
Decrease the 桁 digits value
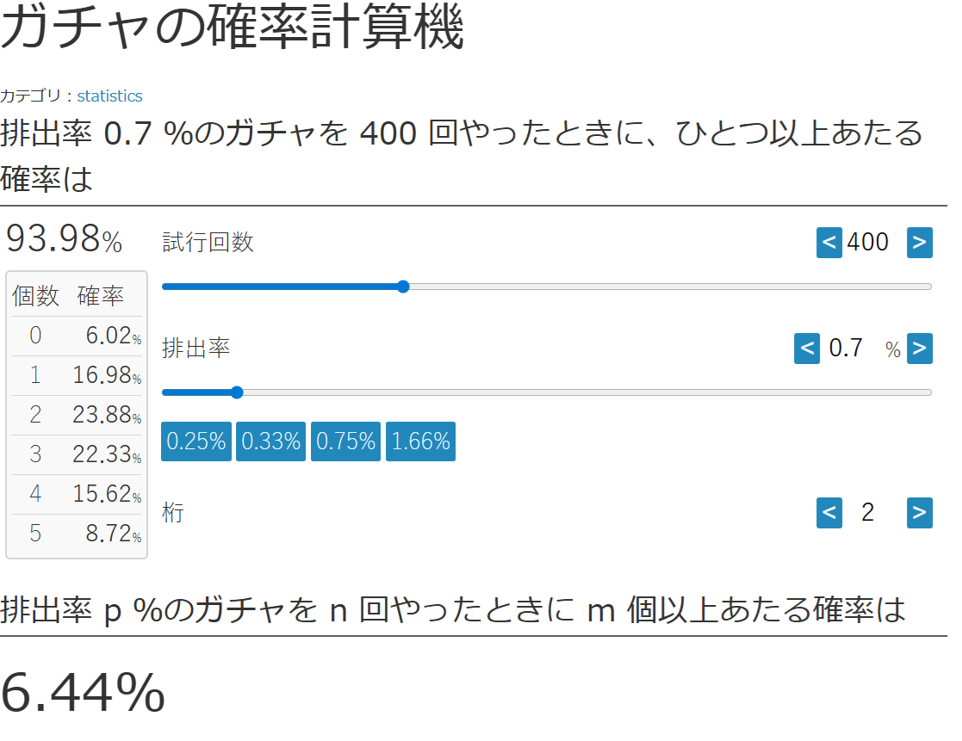click(829, 513)
